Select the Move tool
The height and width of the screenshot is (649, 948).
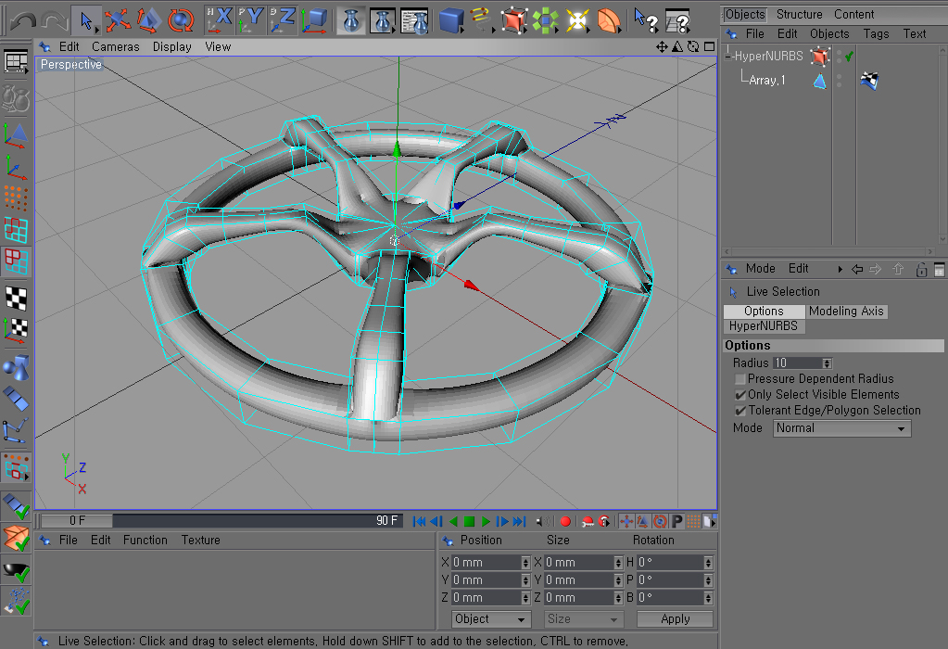click(118, 20)
